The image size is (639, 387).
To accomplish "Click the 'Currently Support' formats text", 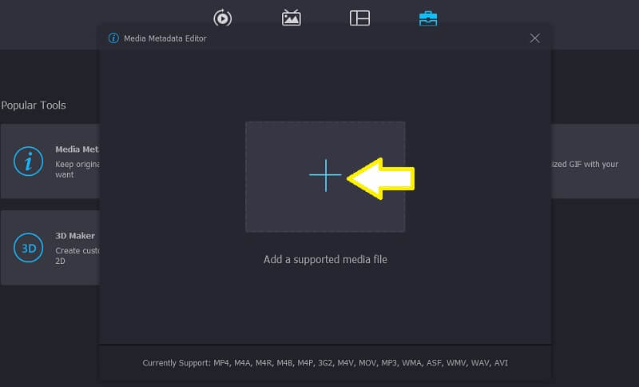I will click(325, 363).
